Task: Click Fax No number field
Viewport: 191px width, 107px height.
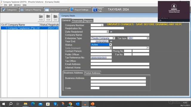Action: pyautogui.click(x=141, y=54)
